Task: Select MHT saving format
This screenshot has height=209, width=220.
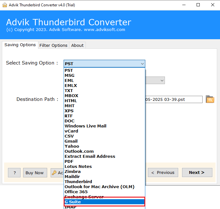Action: (x=104, y=106)
